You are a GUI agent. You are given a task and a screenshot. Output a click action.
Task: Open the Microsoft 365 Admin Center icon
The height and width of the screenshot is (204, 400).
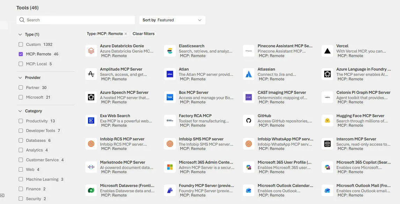tap(170, 167)
